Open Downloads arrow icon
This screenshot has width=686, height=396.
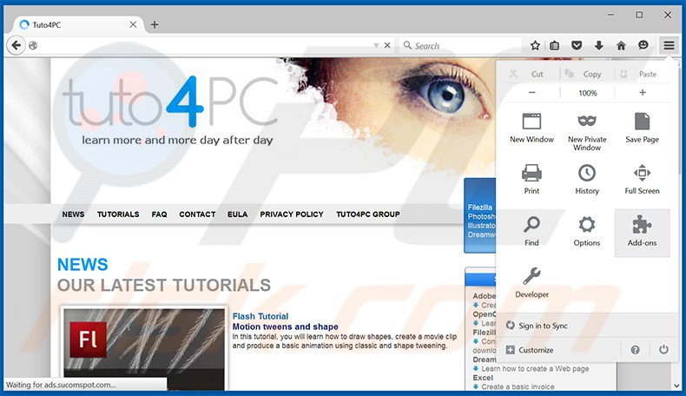point(599,45)
